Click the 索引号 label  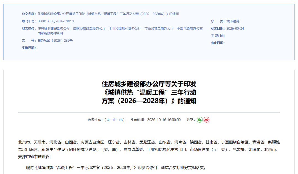tap(29, 21)
